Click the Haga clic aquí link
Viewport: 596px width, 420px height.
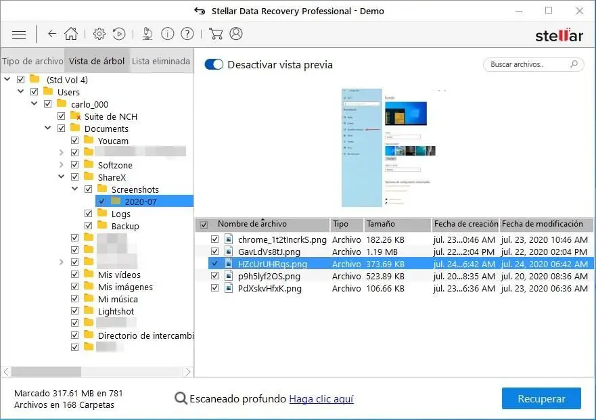[321, 399]
